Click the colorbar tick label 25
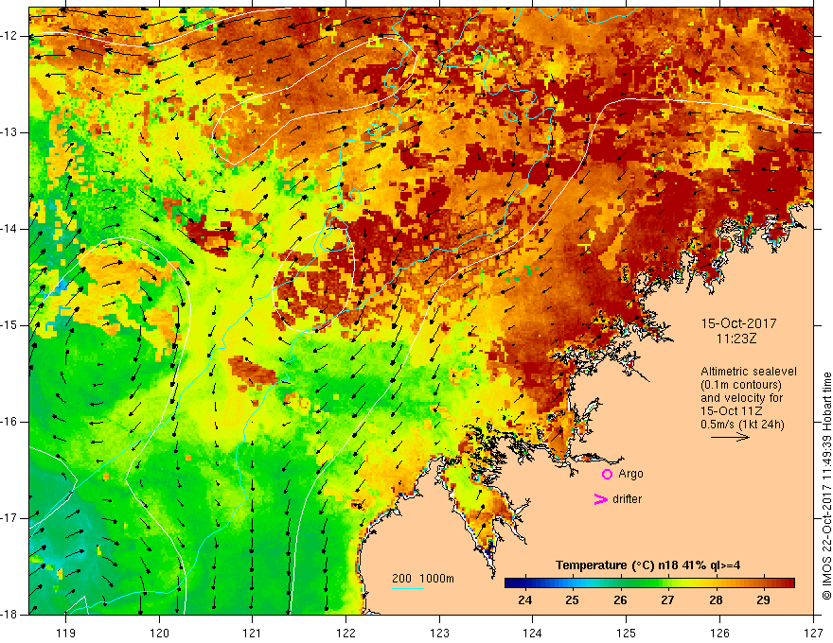This screenshot has width=833, height=643. pyautogui.click(x=572, y=600)
